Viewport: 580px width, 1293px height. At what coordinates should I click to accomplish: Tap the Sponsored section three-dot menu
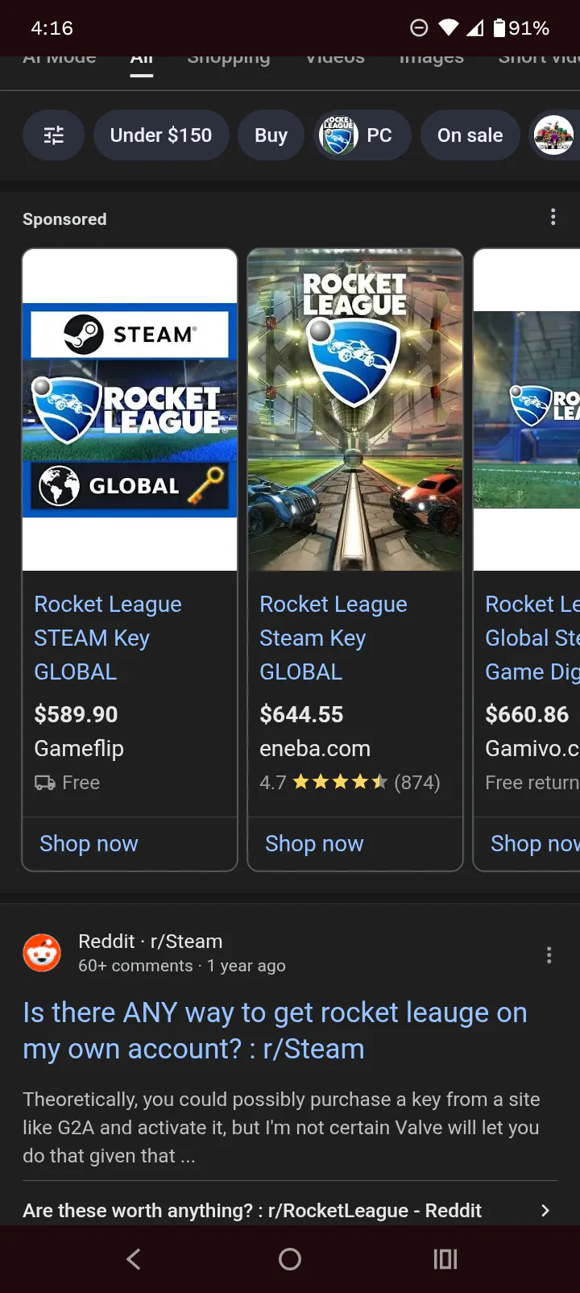click(553, 217)
